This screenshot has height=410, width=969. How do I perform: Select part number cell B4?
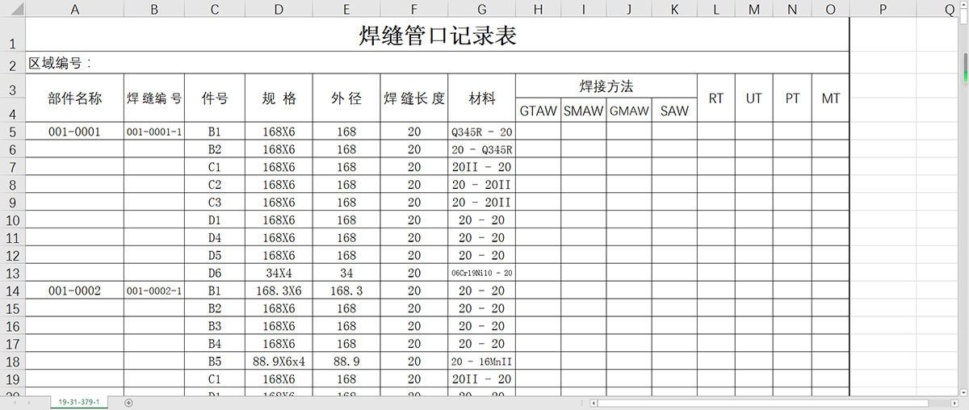(214, 344)
